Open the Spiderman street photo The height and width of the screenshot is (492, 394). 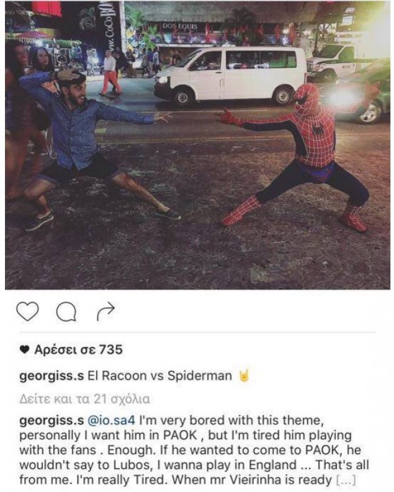coord(197,145)
